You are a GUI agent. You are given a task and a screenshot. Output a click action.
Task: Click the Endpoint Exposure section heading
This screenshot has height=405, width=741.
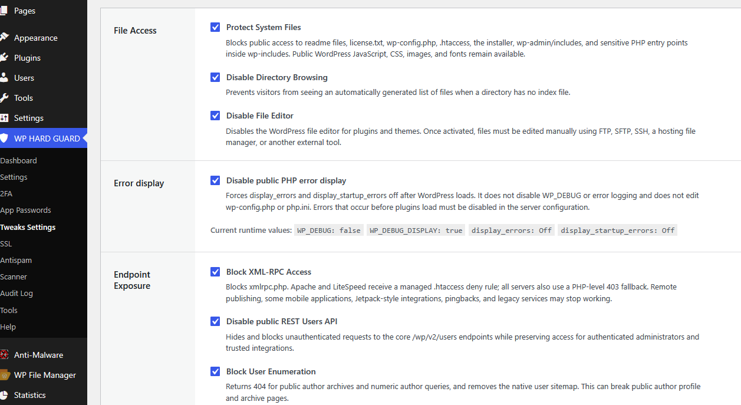coord(132,280)
